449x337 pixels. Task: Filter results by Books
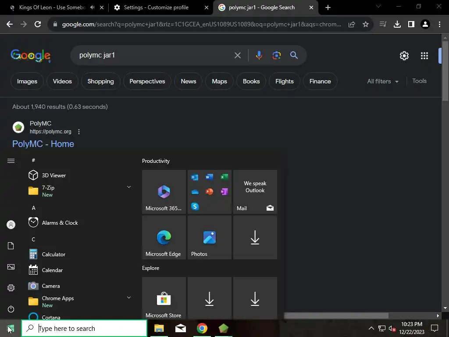pos(251,81)
